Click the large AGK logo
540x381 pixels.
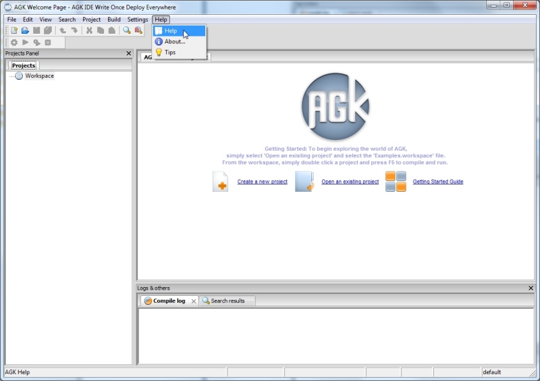tap(335, 106)
